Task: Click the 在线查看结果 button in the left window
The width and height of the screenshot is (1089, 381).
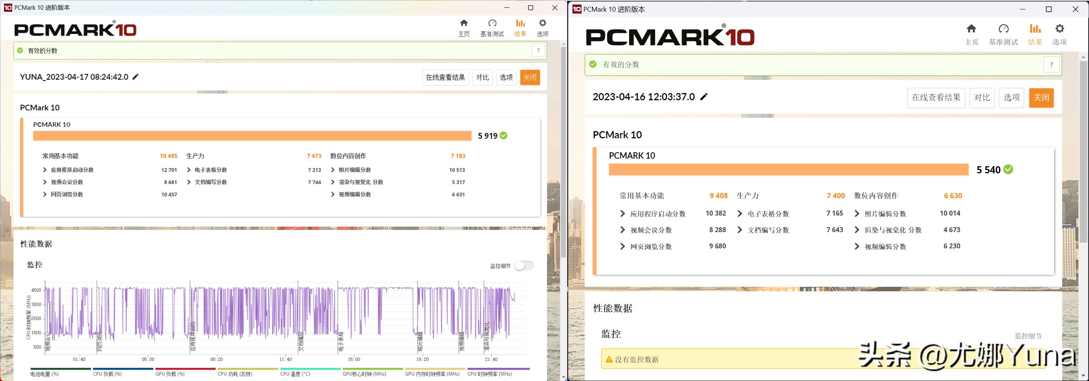Action: click(445, 77)
